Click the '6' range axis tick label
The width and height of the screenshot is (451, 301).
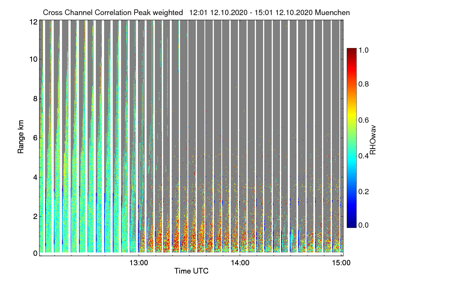[35, 138]
